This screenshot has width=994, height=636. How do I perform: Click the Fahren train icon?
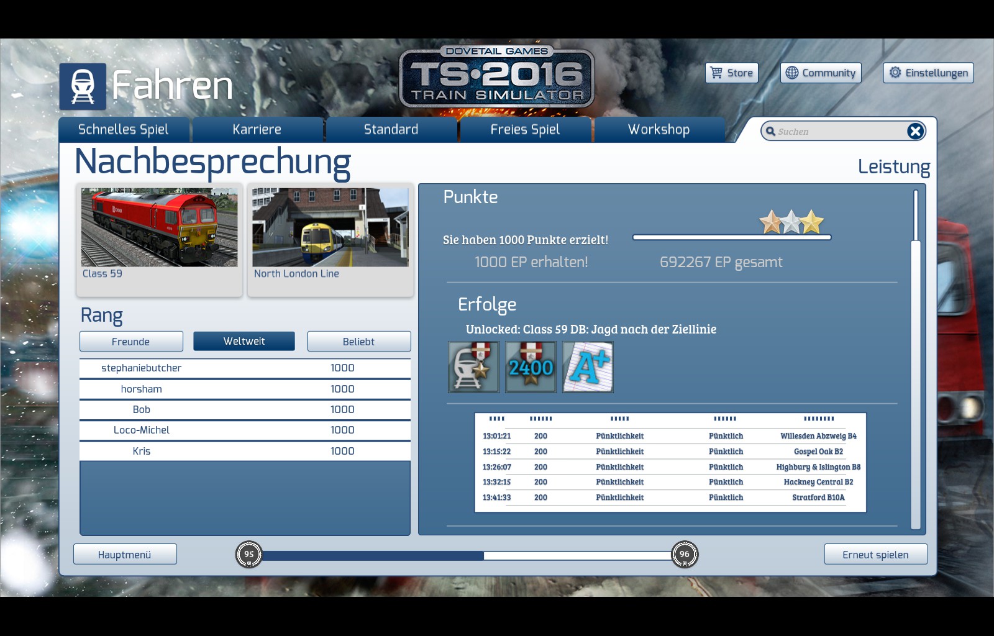point(83,86)
